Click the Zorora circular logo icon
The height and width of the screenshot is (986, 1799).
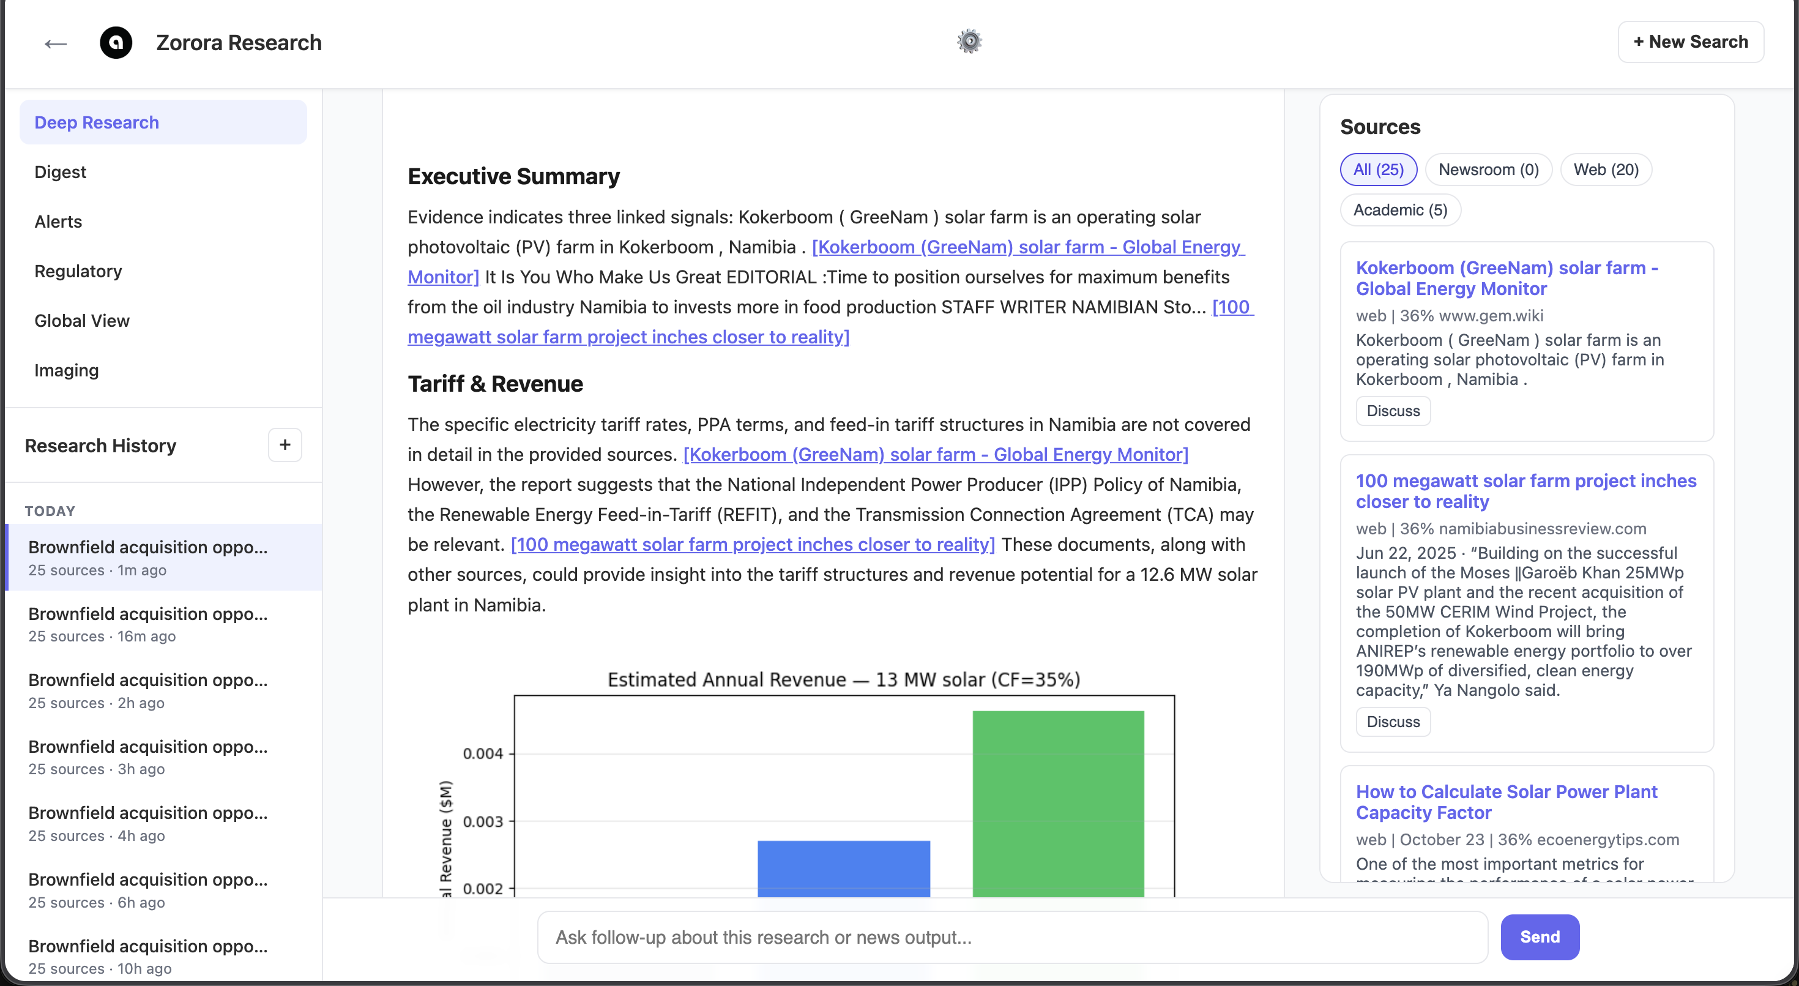coord(116,43)
